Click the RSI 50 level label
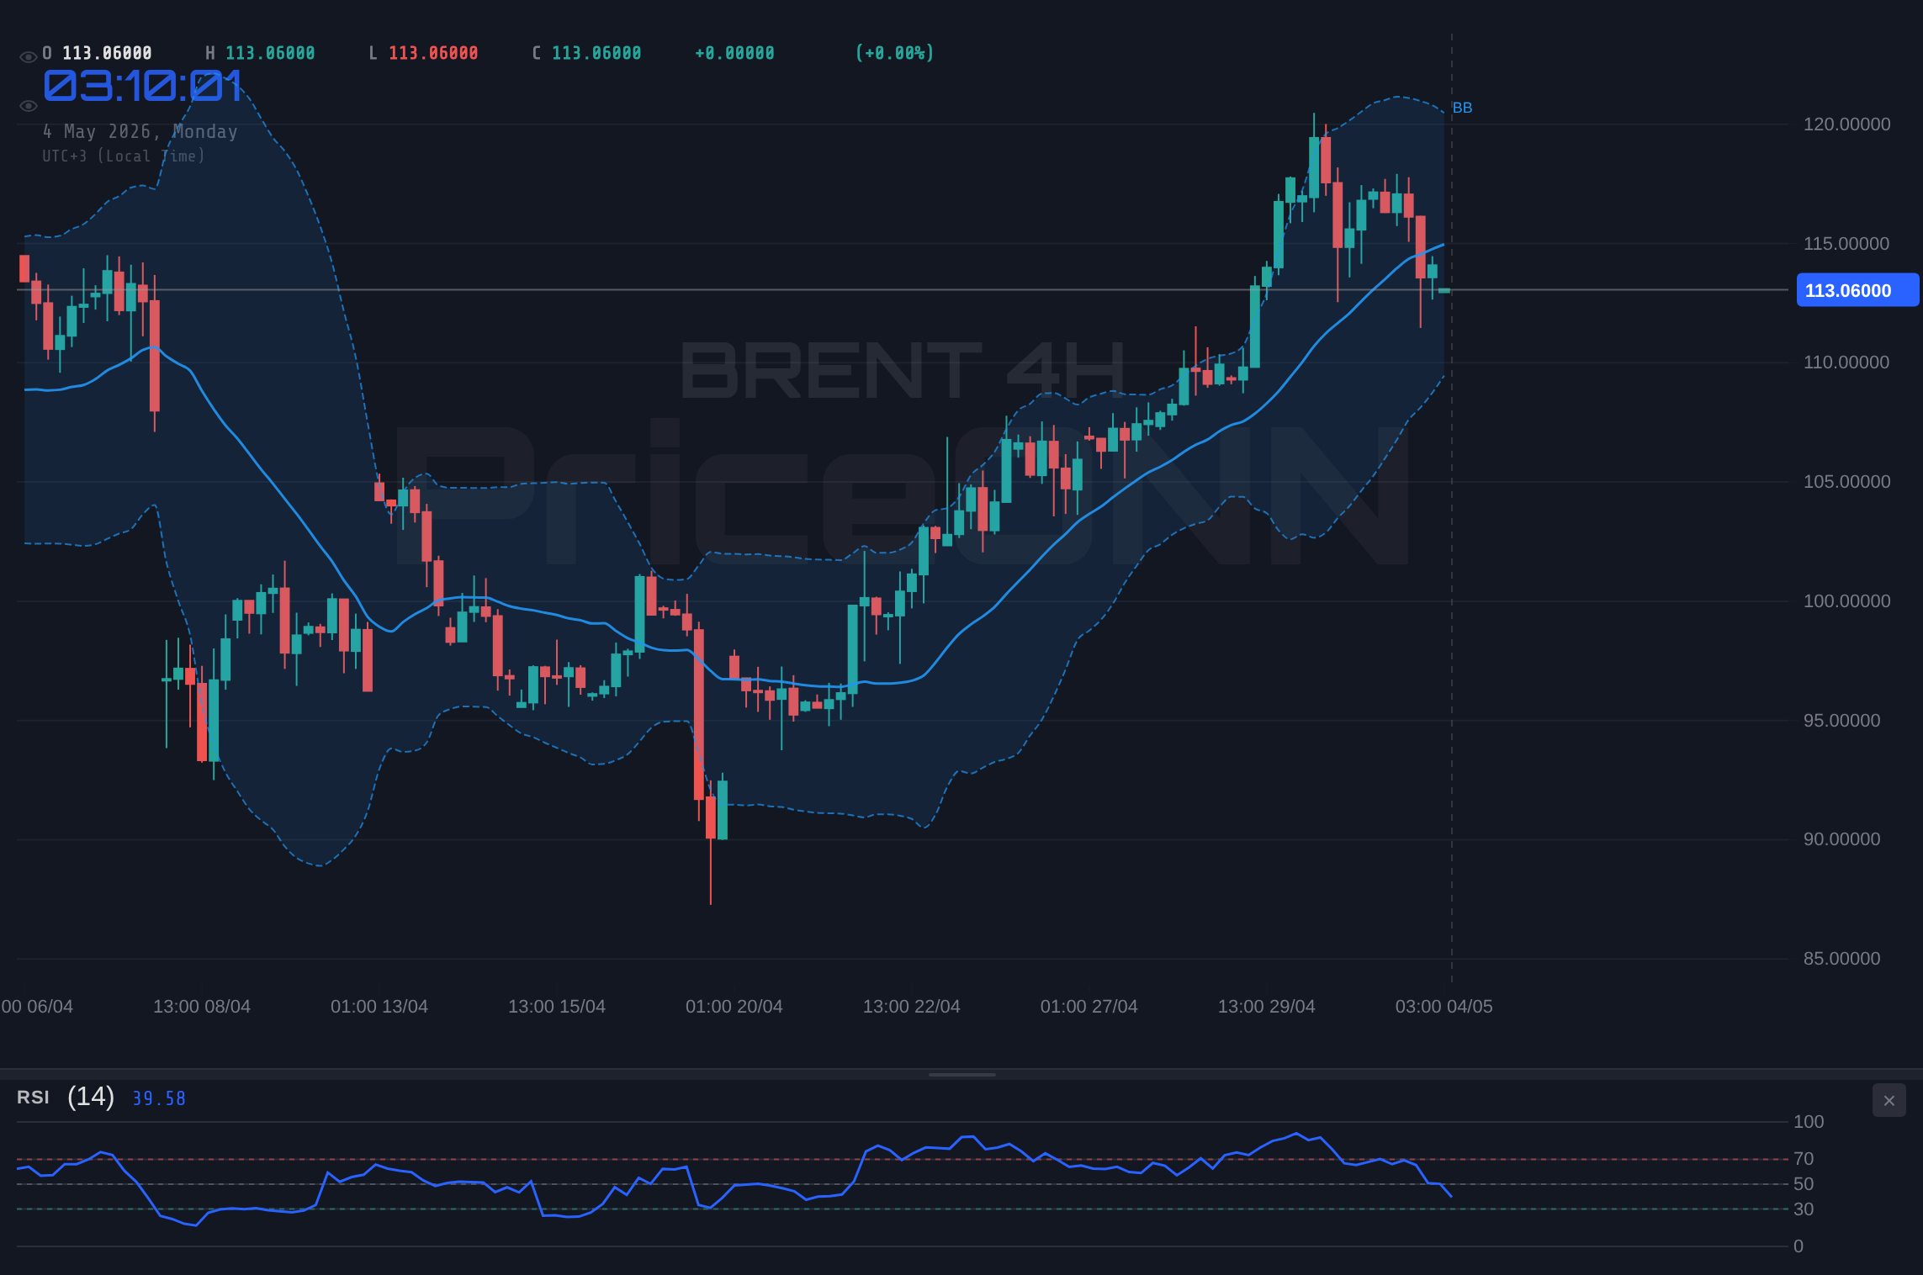Image resolution: width=1923 pixels, height=1275 pixels. click(x=1804, y=1184)
